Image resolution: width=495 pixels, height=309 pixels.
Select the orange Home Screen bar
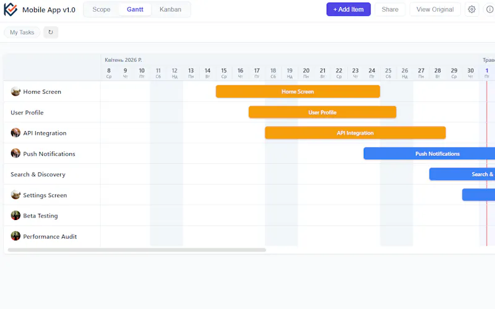pos(298,91)
